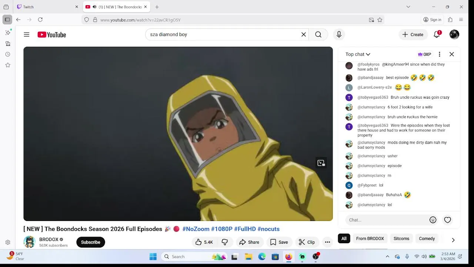The width and height of the screenshot is (474, 267).
Task: Send a heart reaction in chat
Action: 448,220
